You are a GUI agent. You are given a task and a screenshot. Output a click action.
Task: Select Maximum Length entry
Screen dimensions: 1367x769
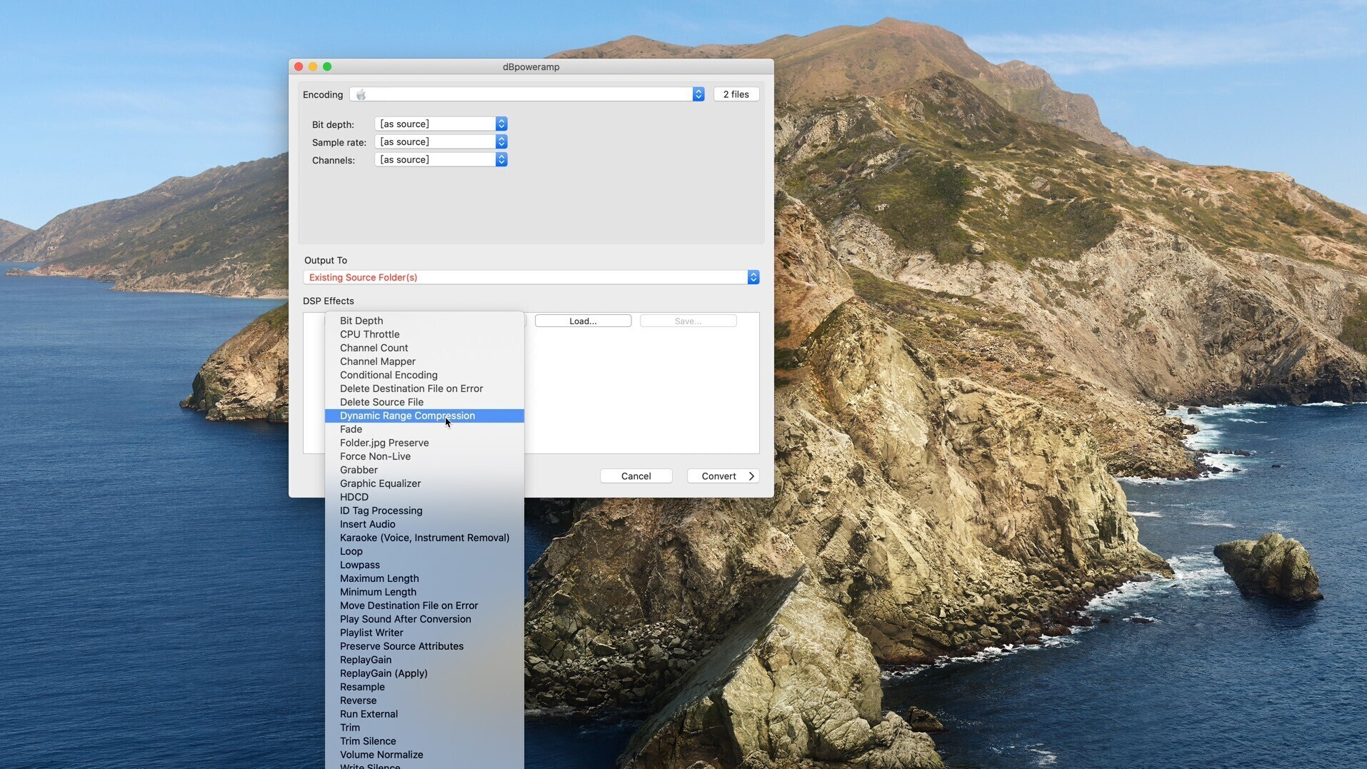(424, 578)
